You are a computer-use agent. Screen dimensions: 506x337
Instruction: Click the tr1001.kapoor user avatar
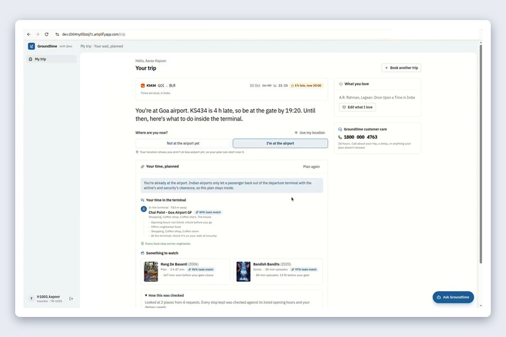click(31, 299)
